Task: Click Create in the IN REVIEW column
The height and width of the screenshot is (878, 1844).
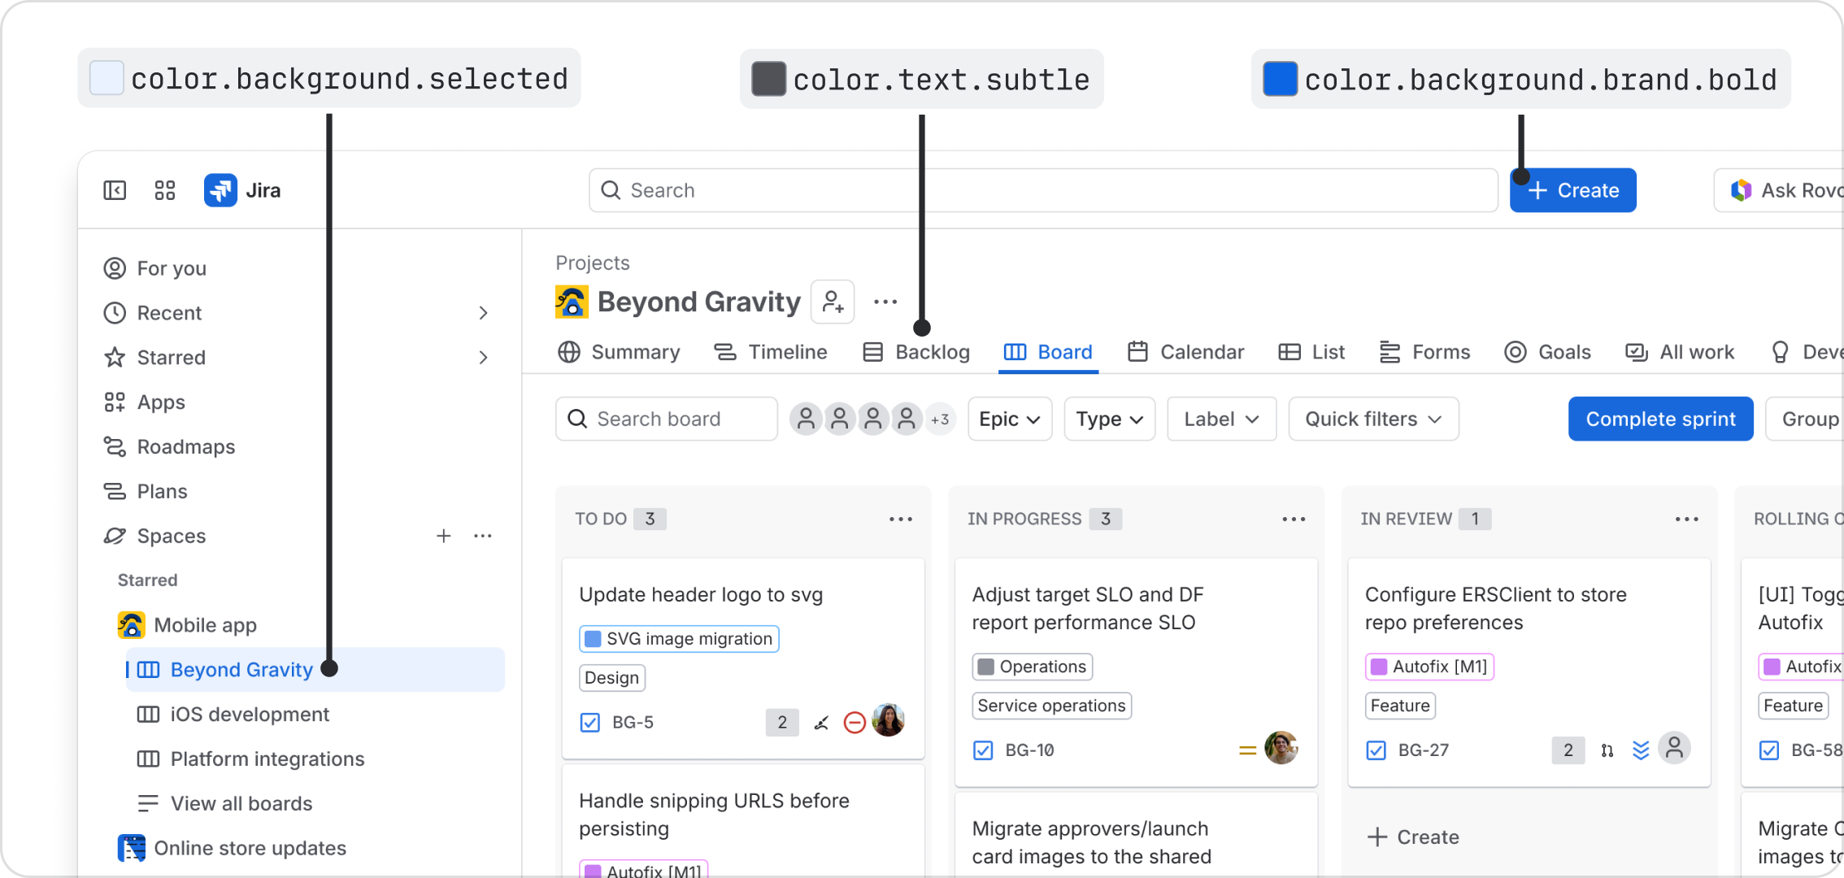Action: (x=1414, y=837)
